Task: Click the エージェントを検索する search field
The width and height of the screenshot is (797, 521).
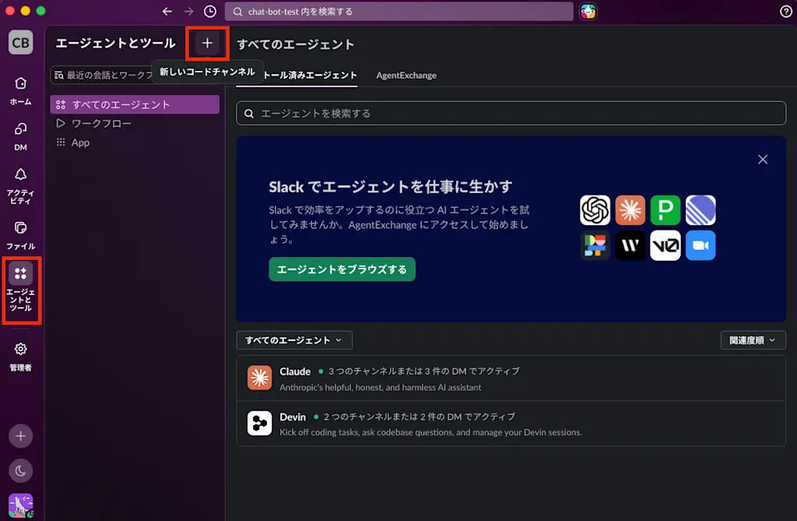Action: click(511, 114)
